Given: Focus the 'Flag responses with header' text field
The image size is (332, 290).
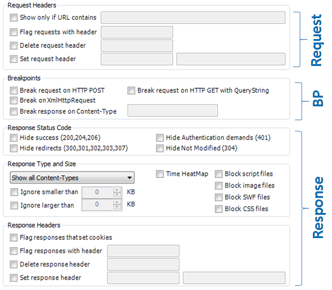Looking at the screenshot, I should (143, 251).
